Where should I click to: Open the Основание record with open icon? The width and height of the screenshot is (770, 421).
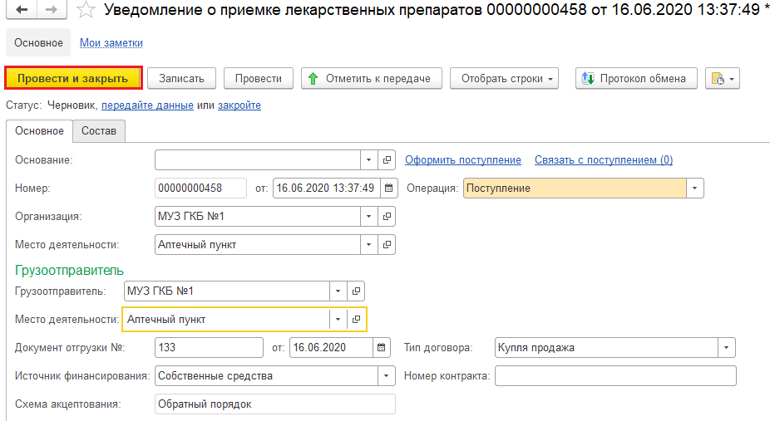[387, 159]
